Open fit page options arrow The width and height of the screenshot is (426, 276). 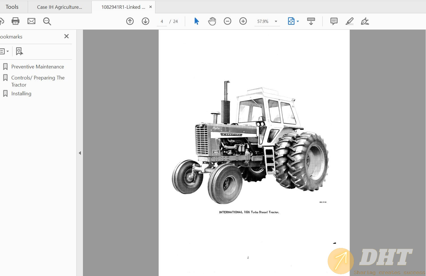[298, 21]
